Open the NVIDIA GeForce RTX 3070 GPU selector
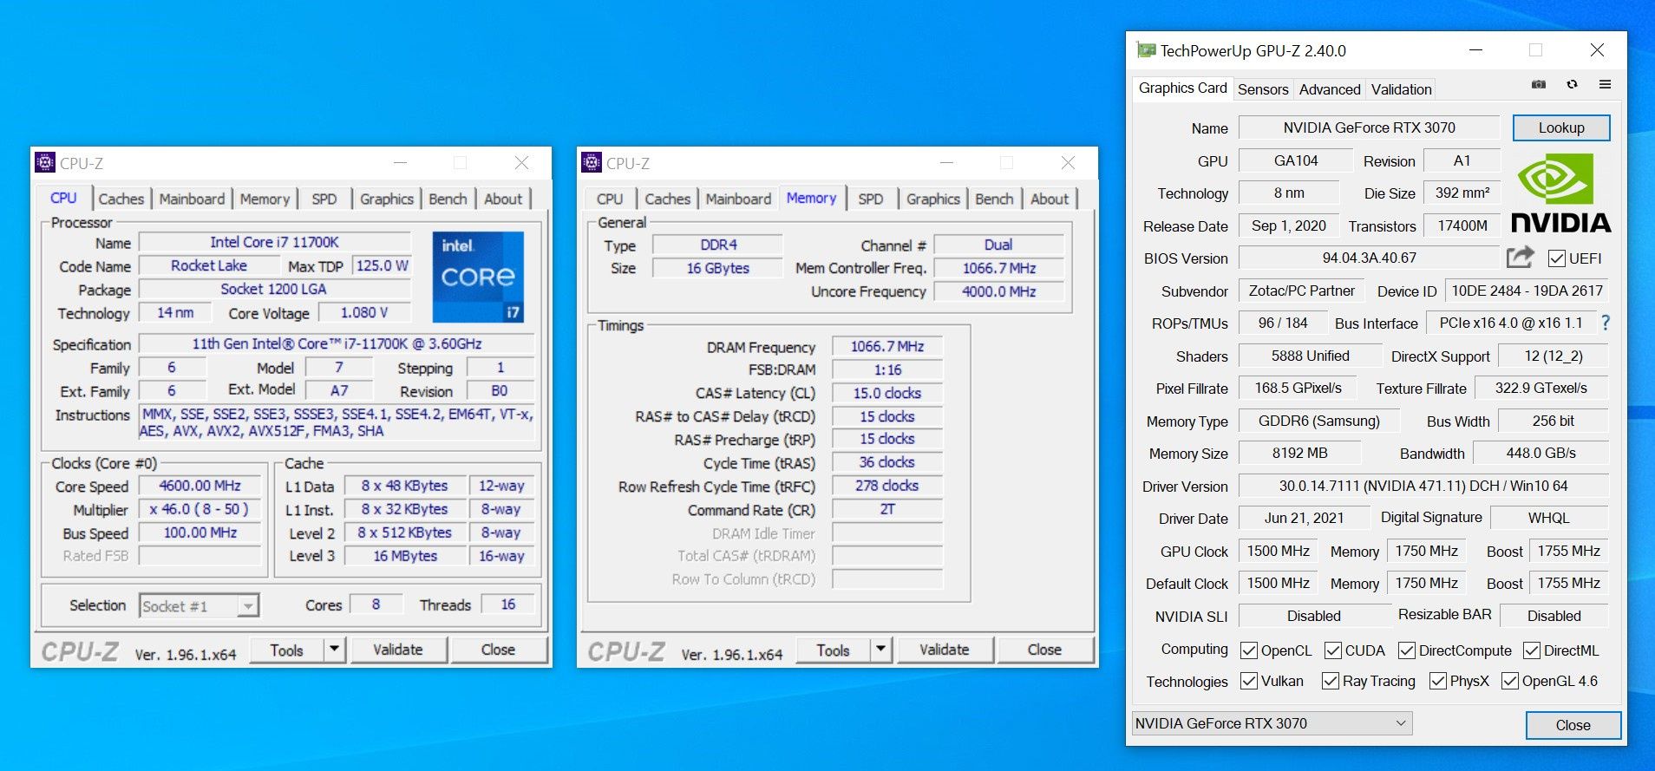1655x771 pixels. [x=1272, y=723]
